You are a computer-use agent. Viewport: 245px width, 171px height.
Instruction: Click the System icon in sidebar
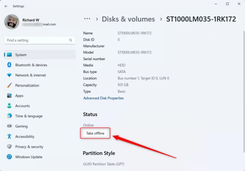click(x=10, y=55)
